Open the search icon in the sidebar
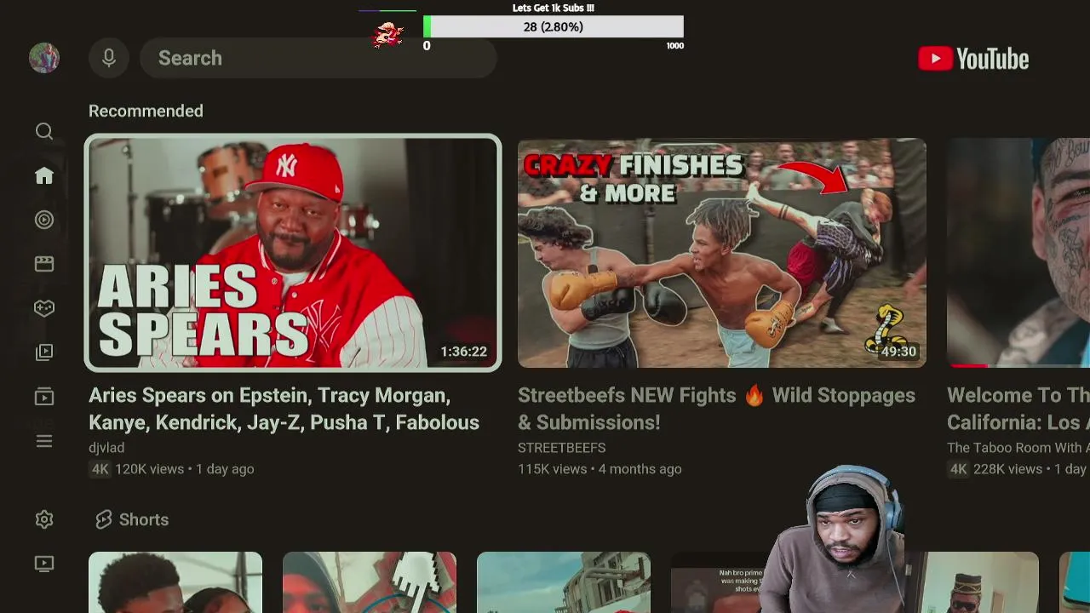1090x613 pixels. [44, 131]
